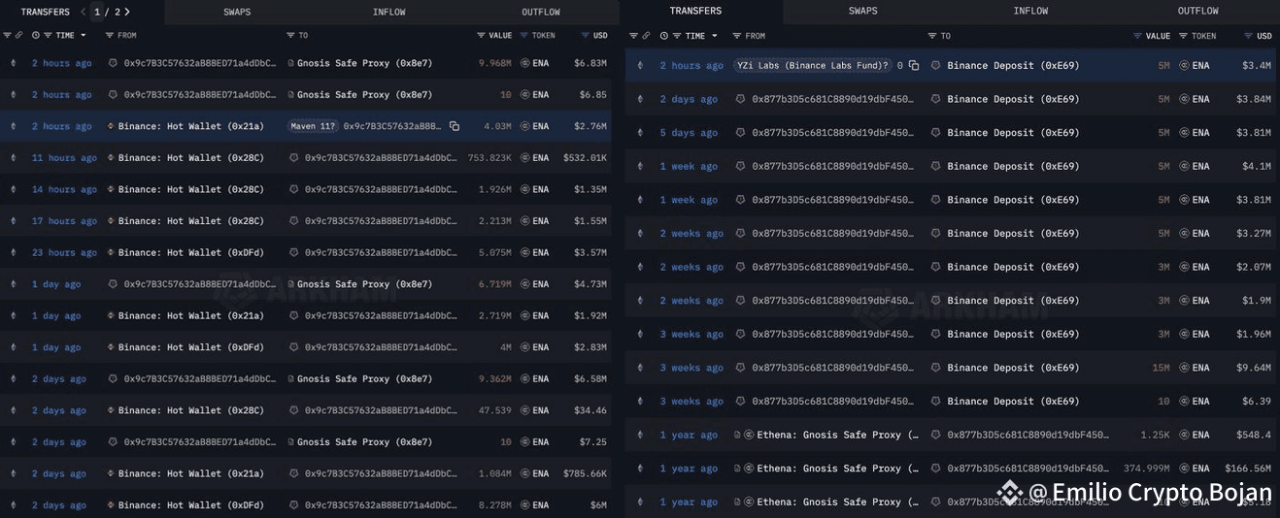Screen dimensions: 1280x518
Task: Click Binance icon in the Hot Wallet (0x21a) $2.76M row
Action: coord(112,126)
